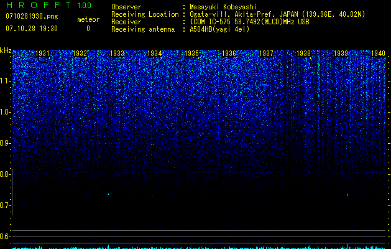The height and width of the screenshot is (249, 391).
Task: Click the 1938 time marker
Action: 304,54
